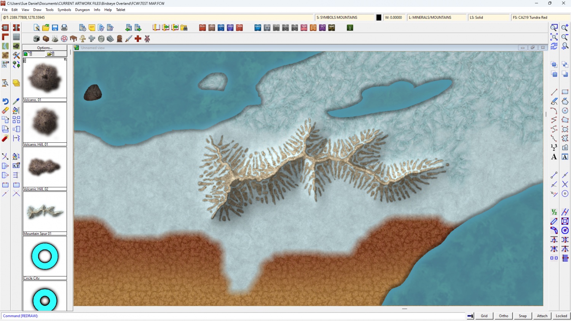Select the sword symbol catalog icon
Screen dimensions: 571x321
tap(129, 38)
